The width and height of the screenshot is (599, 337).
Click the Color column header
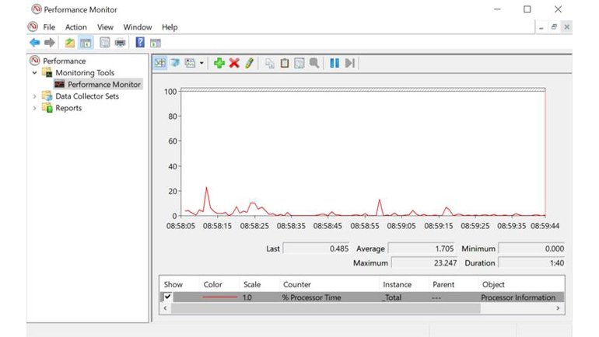click(213, 284)
